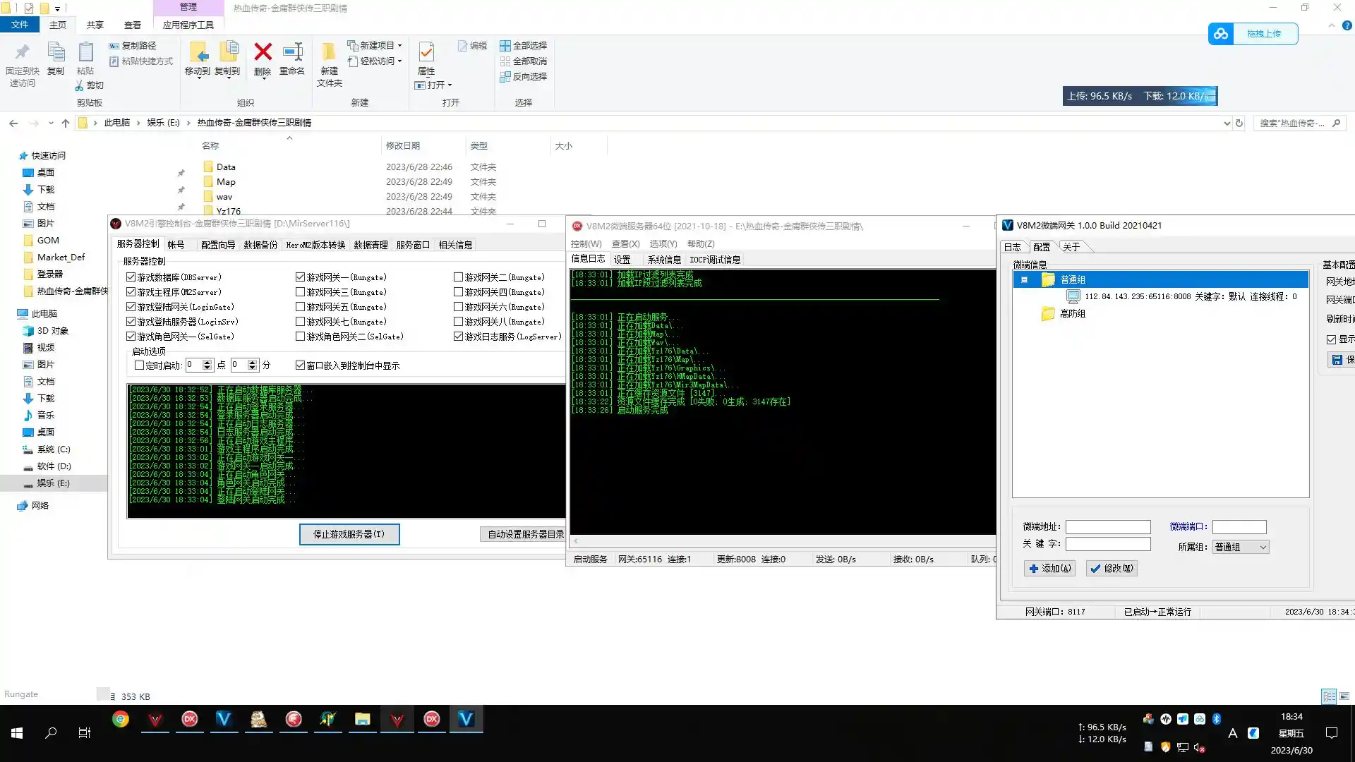Open Task View on taskbar
The image size is (1355, 762).
pos(85,733)
